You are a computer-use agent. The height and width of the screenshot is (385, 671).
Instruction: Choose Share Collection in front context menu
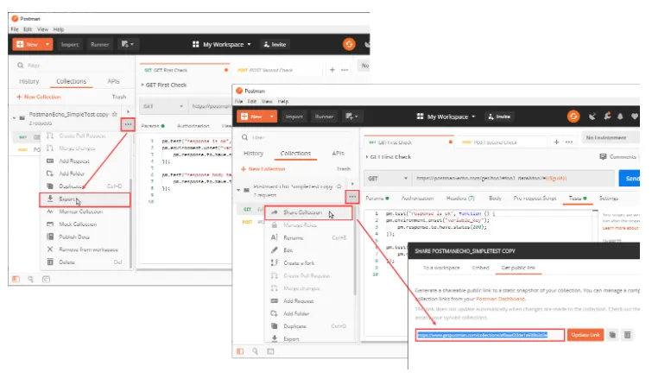click(308, 212)
